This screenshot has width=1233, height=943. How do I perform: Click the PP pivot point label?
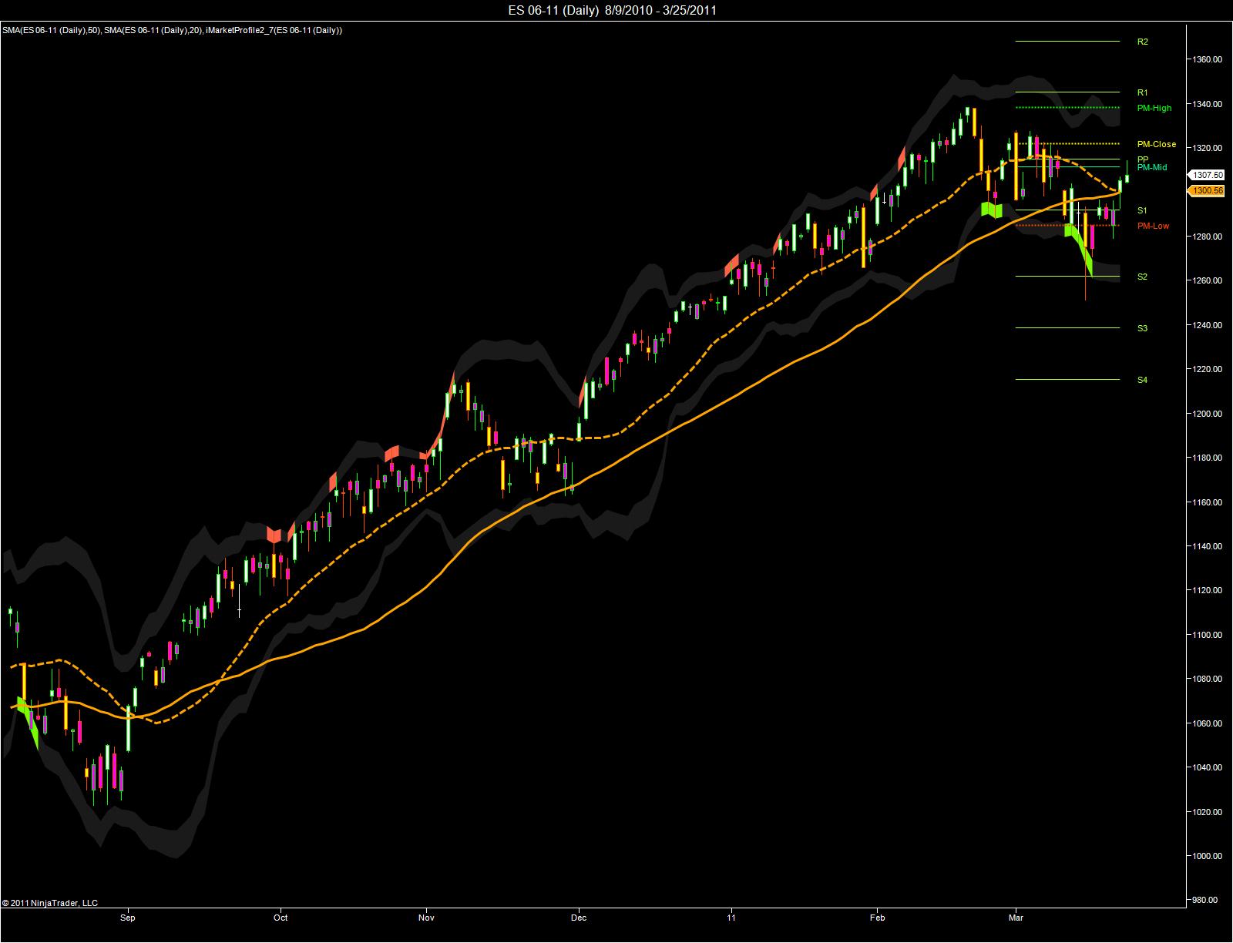coord(1142,159)
